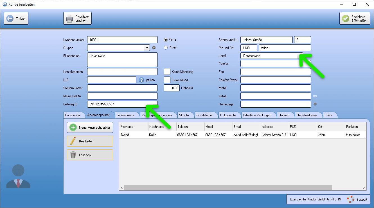Open group settings gear icon
Screen dimensions: 374x208
pos(154,48)
